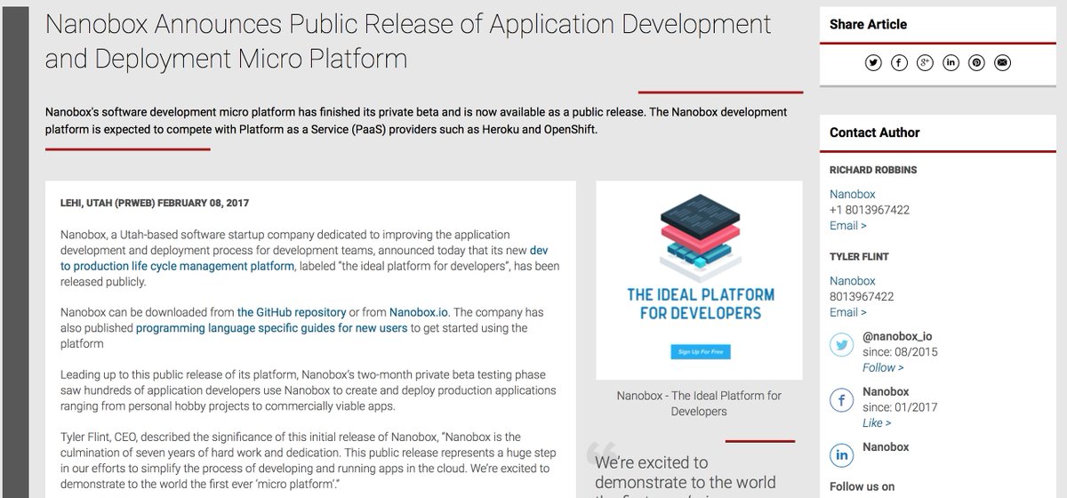Select the 'LEHI, UTAH (PRWEB) FEBRUARY 08, 2017' dateline

click(155, 204)
